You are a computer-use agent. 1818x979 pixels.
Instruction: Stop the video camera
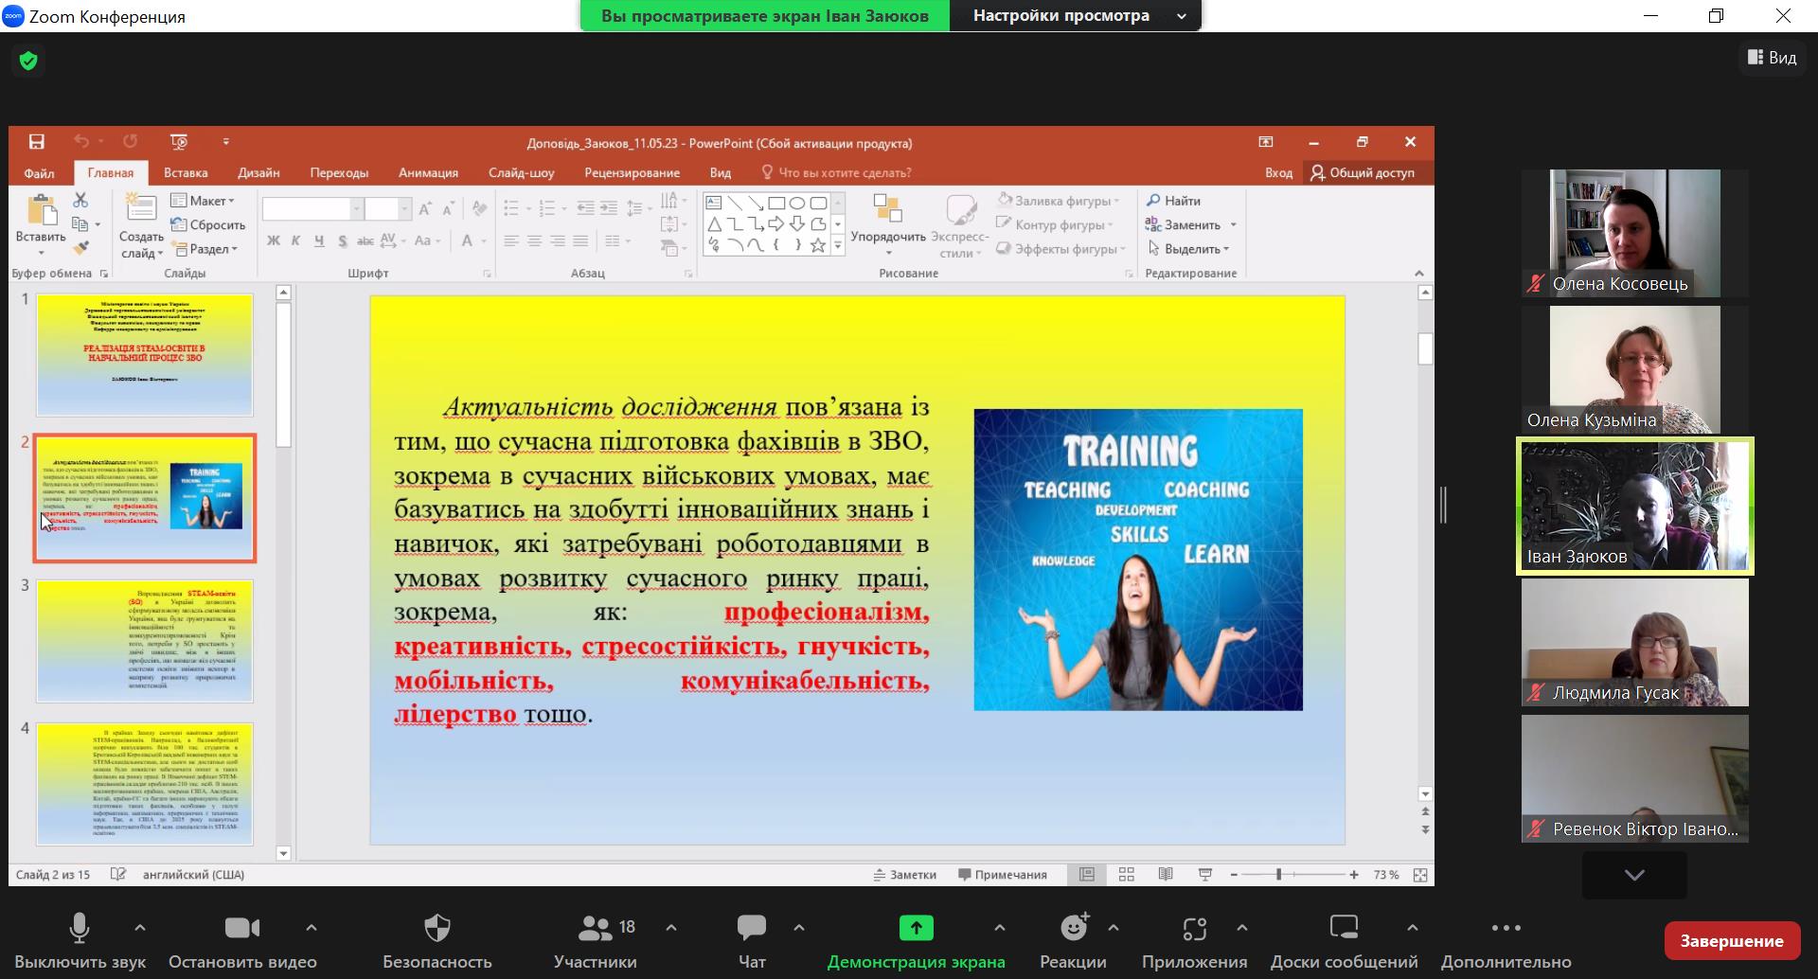coord(242,929)
